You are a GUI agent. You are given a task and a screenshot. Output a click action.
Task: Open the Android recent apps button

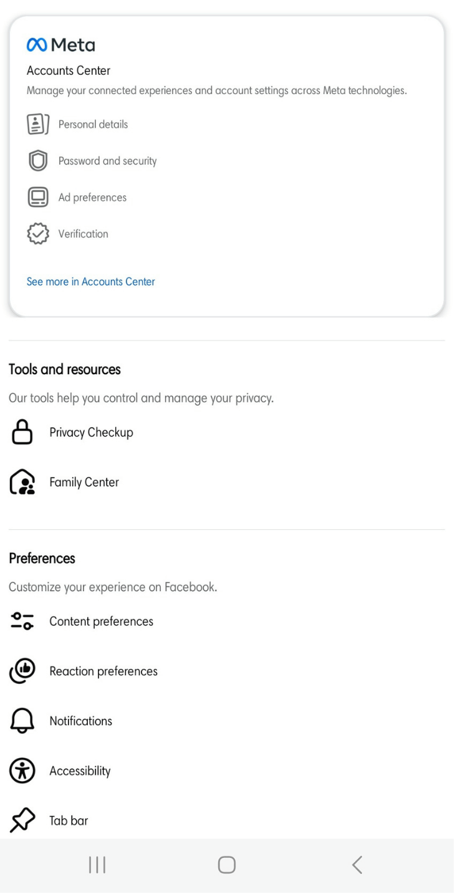point(97,865)
